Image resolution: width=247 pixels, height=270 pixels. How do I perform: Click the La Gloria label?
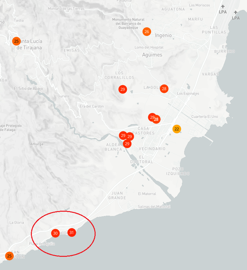point(16,222)
